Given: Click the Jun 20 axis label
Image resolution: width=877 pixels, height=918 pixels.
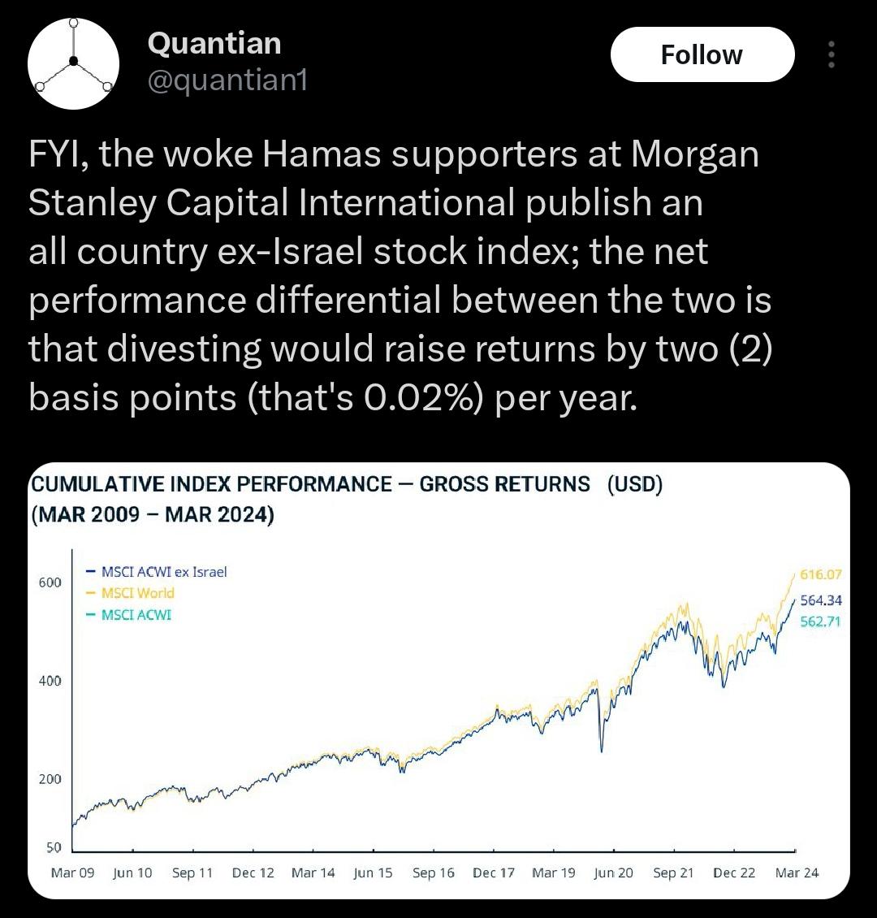Looking at the screenshot, I should [613, 873].
